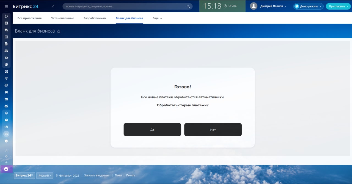The width and height of the screenshot is (352, 184).
Task: Switch to the Все приложения tab
Action: [x=29, y=18]
